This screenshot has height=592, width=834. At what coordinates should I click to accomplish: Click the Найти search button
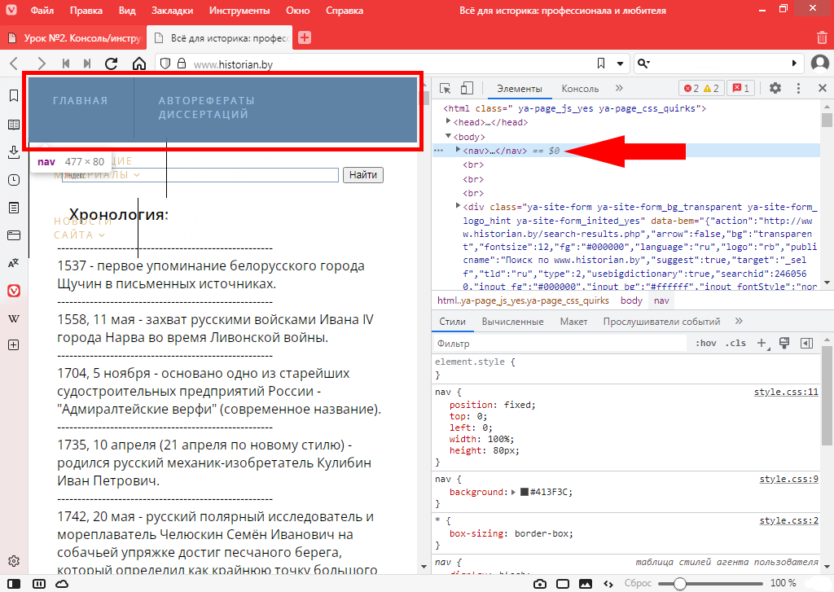[x=362, y=175]
